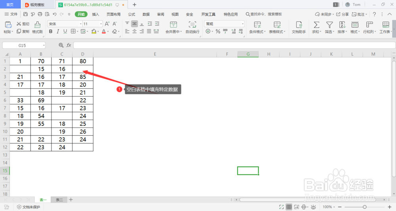The height and width of the screenshot is (211, 396).
Task: Click the increase indent icon
Action: (157, 24)
